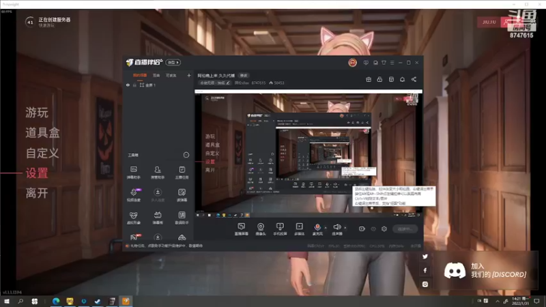Open the taskbar clock showing 2022/1/31
This screenshot has width=546, height=307.
pyautogui.click(x=521, y=301)
